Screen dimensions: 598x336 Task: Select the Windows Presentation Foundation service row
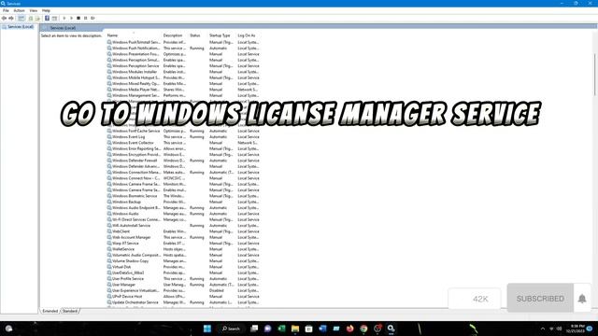point(183,54)
